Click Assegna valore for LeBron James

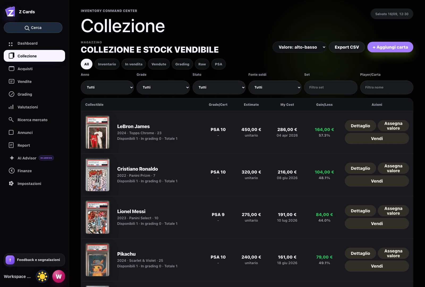pos(393,126)
